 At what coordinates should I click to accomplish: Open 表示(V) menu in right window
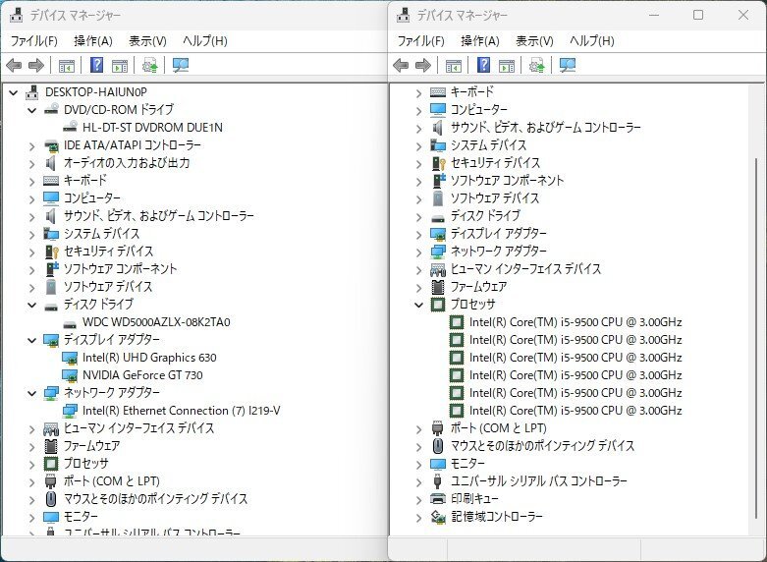[x=534, y=40]
